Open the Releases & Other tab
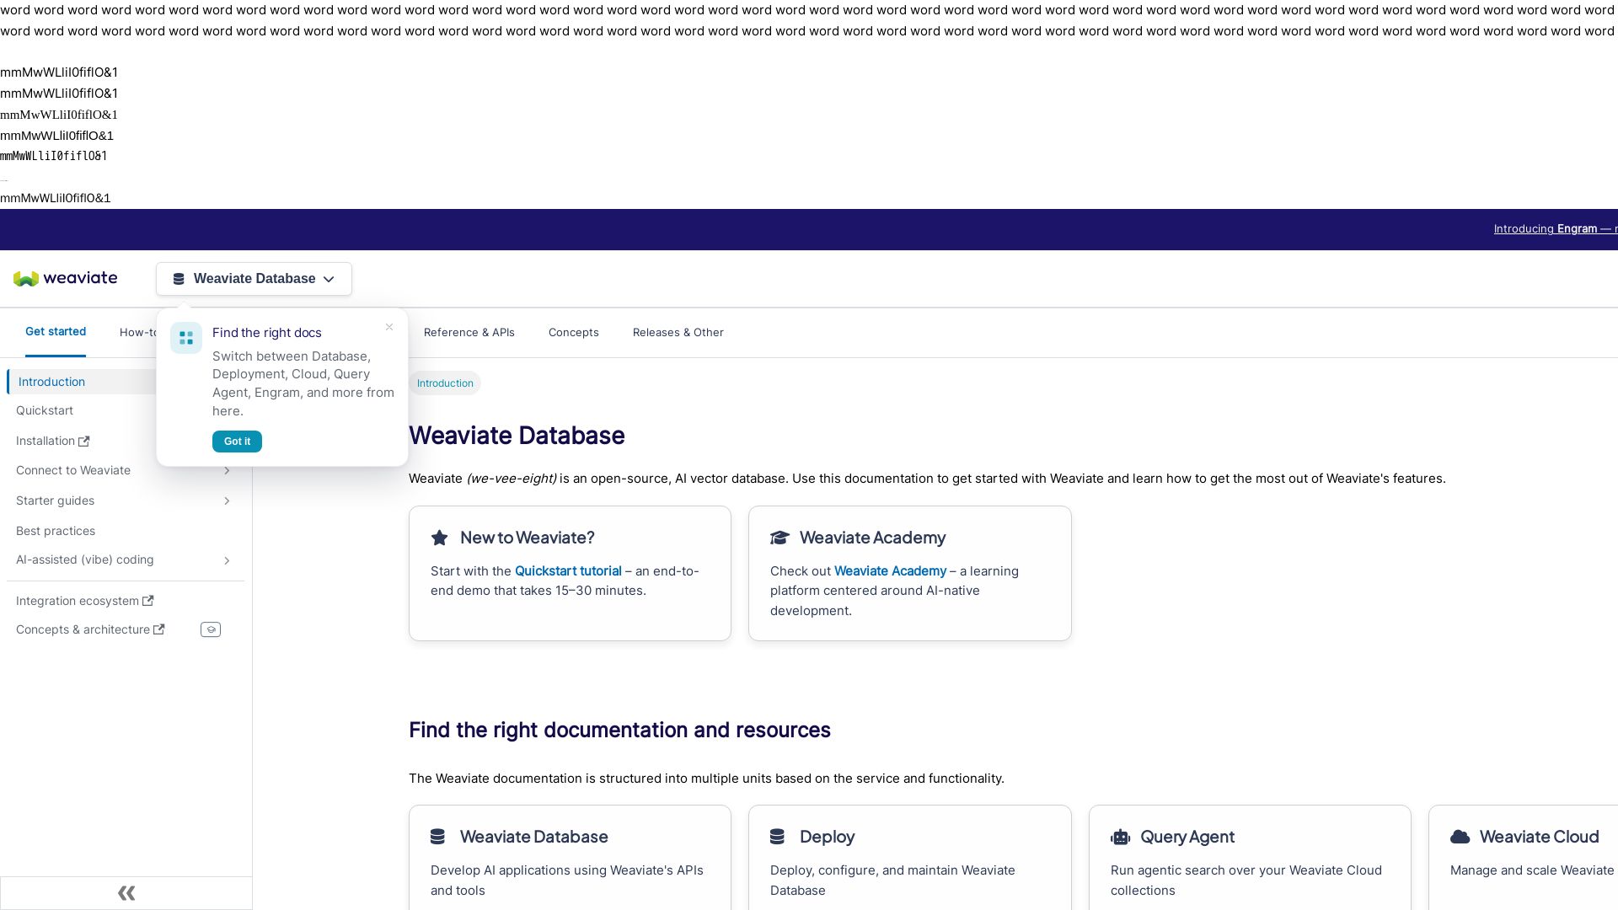 click(x=678, y=333)
